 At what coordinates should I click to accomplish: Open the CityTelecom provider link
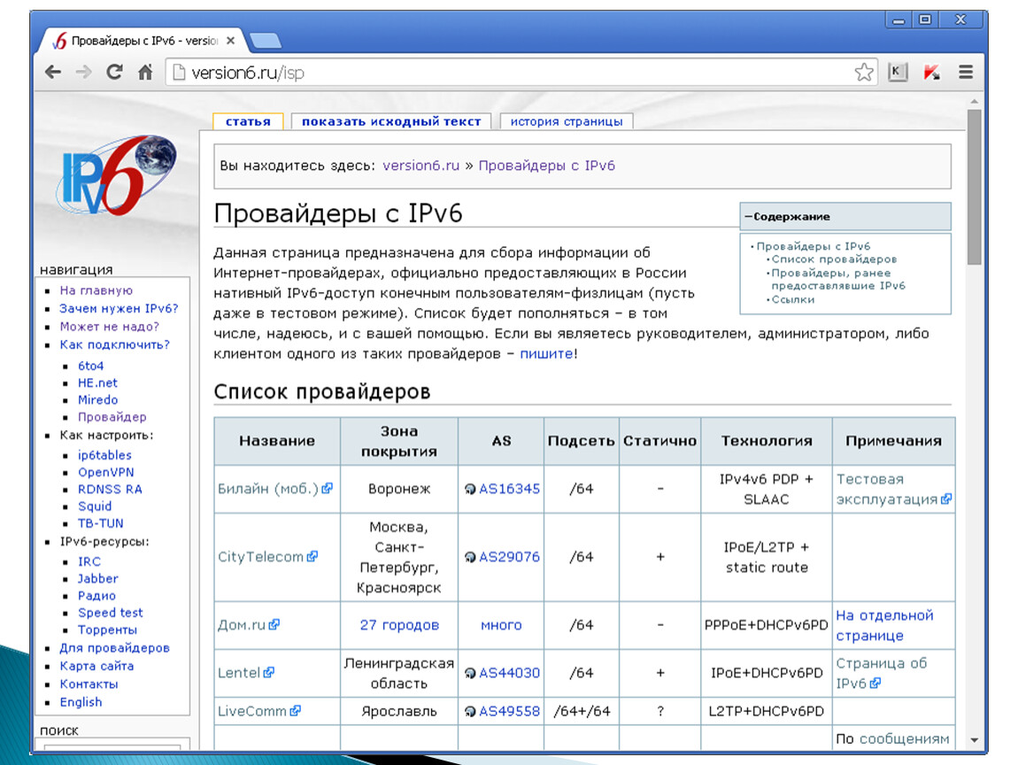pos(260,557)
